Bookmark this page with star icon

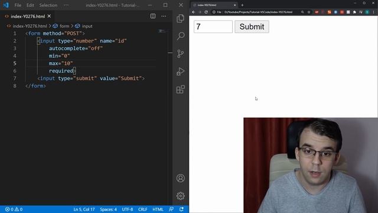[x=308, y=12]
